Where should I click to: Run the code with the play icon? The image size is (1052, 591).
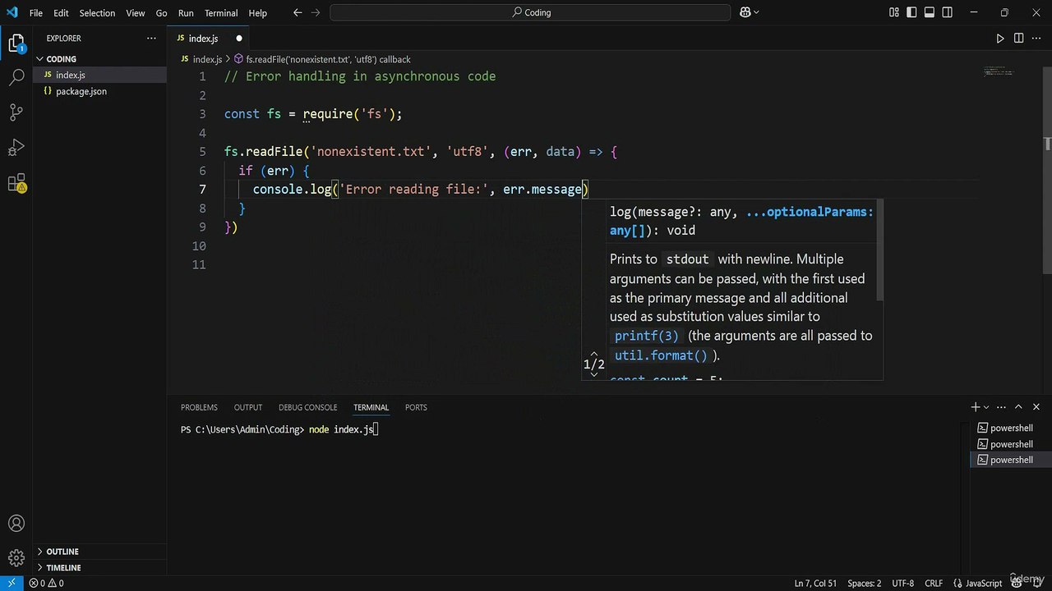pyautogui.click(x=1000, y=39)
